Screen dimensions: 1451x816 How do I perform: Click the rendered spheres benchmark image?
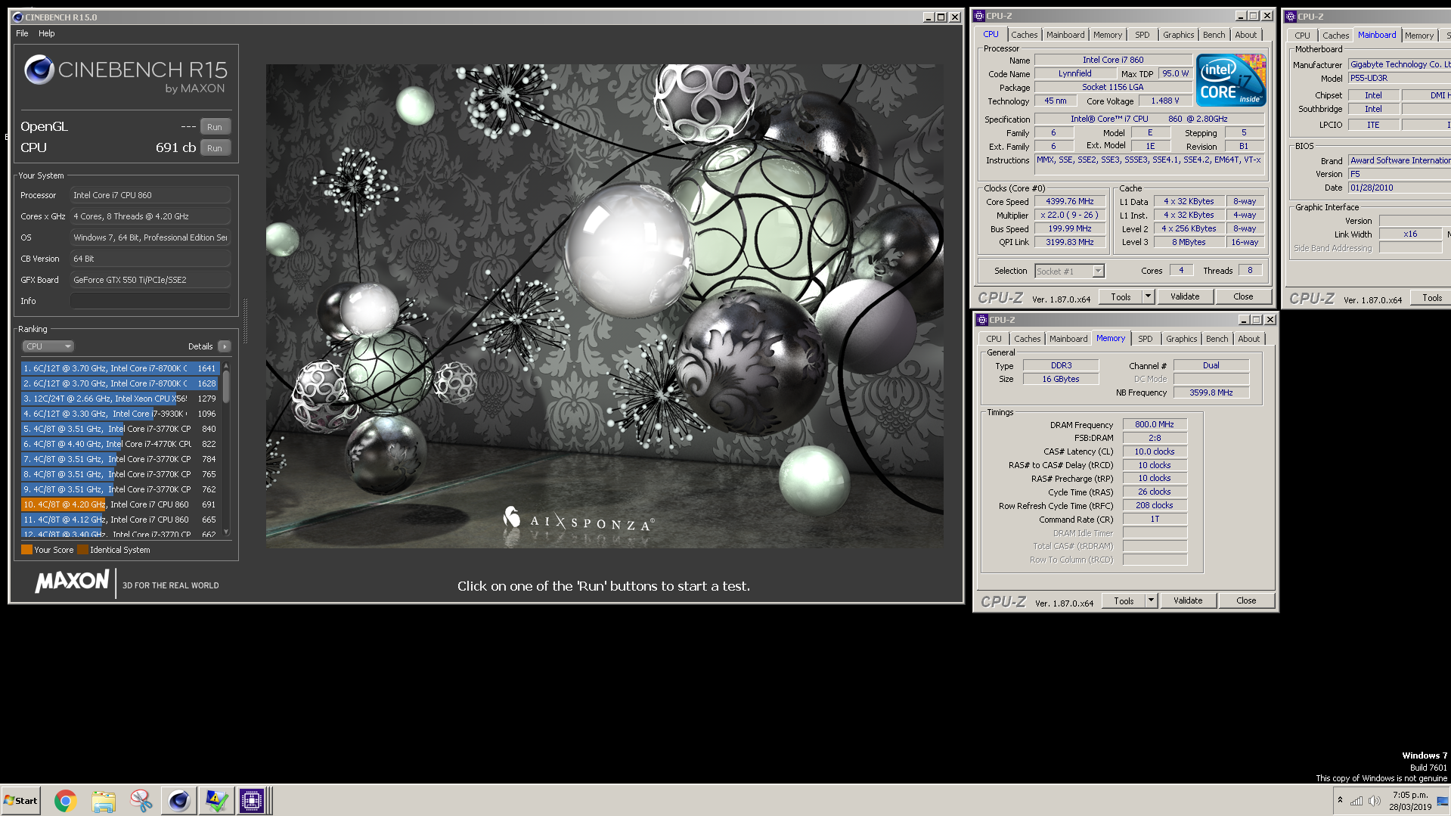click(x=604, y=306)
